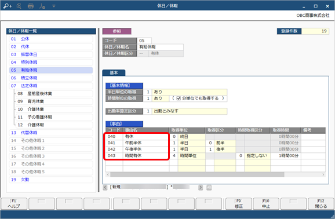The height and width of the screenshot is (219, 335).
Task: Select 12 介護休暇 in the list
Action: point(54,125)
